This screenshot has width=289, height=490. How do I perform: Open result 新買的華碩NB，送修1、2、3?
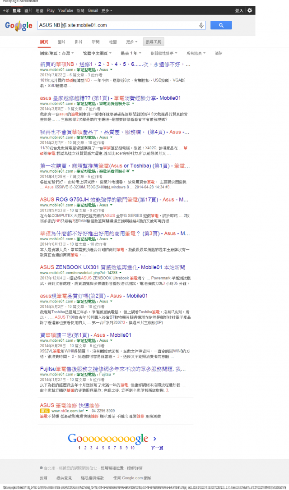point(115,64)
